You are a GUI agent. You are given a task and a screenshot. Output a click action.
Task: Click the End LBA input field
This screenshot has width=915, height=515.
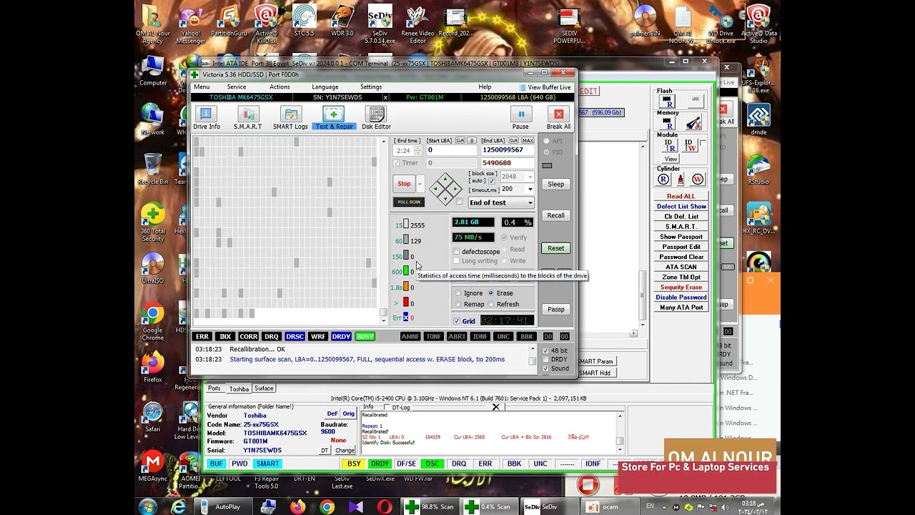tap(508, 150)
